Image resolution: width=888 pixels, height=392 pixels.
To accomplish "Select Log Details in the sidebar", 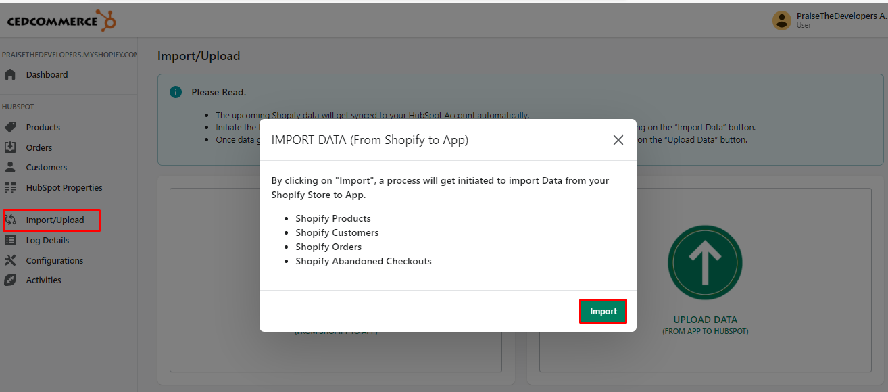I will (47, 240).
